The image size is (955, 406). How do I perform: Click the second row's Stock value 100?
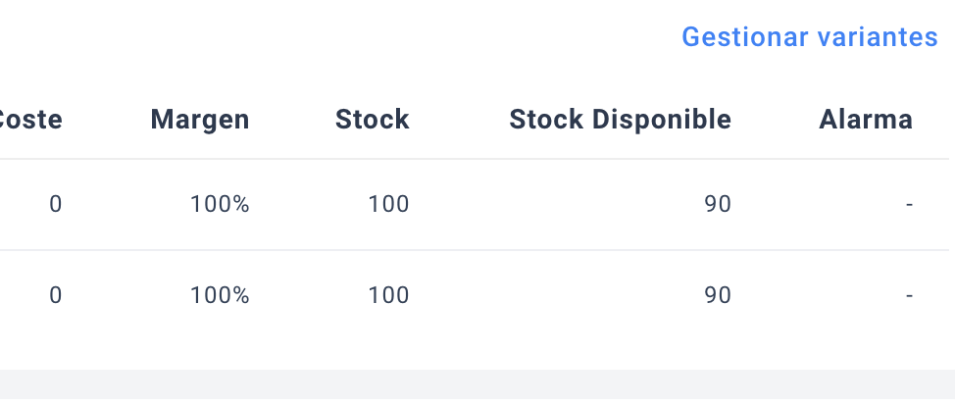click(x=388, y=294)
